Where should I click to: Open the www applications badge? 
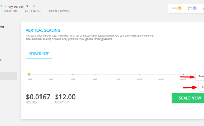tap(177, 8)
